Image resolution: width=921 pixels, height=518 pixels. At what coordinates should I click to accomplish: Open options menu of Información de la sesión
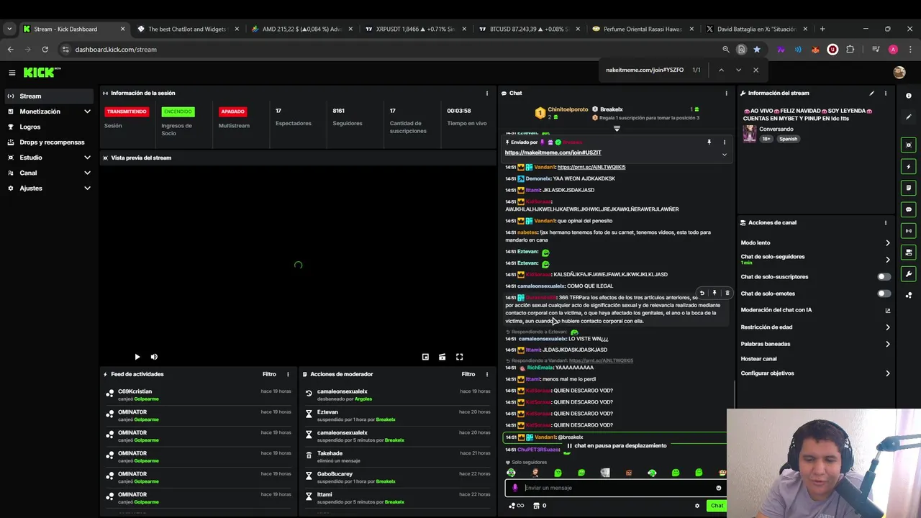(x=487, y=93)
